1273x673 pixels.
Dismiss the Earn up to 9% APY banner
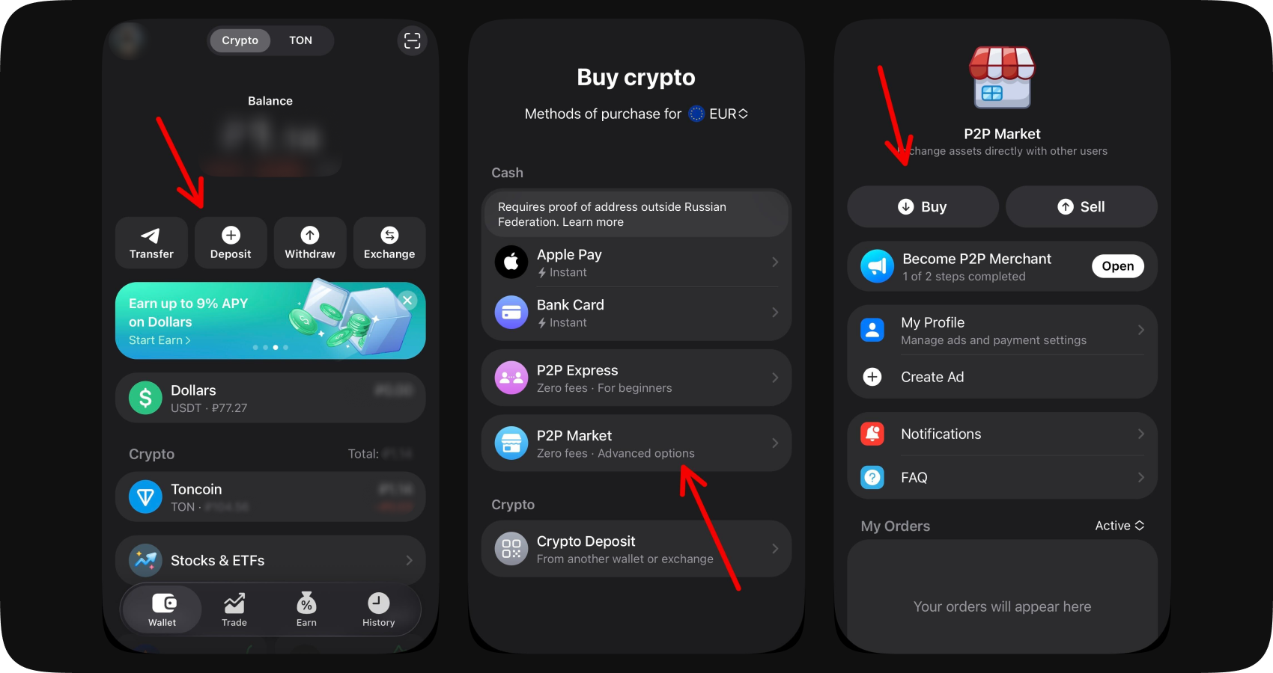point(407,301)
